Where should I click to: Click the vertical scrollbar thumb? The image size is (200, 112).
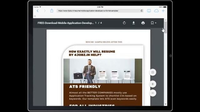click(x=166, y=27)
